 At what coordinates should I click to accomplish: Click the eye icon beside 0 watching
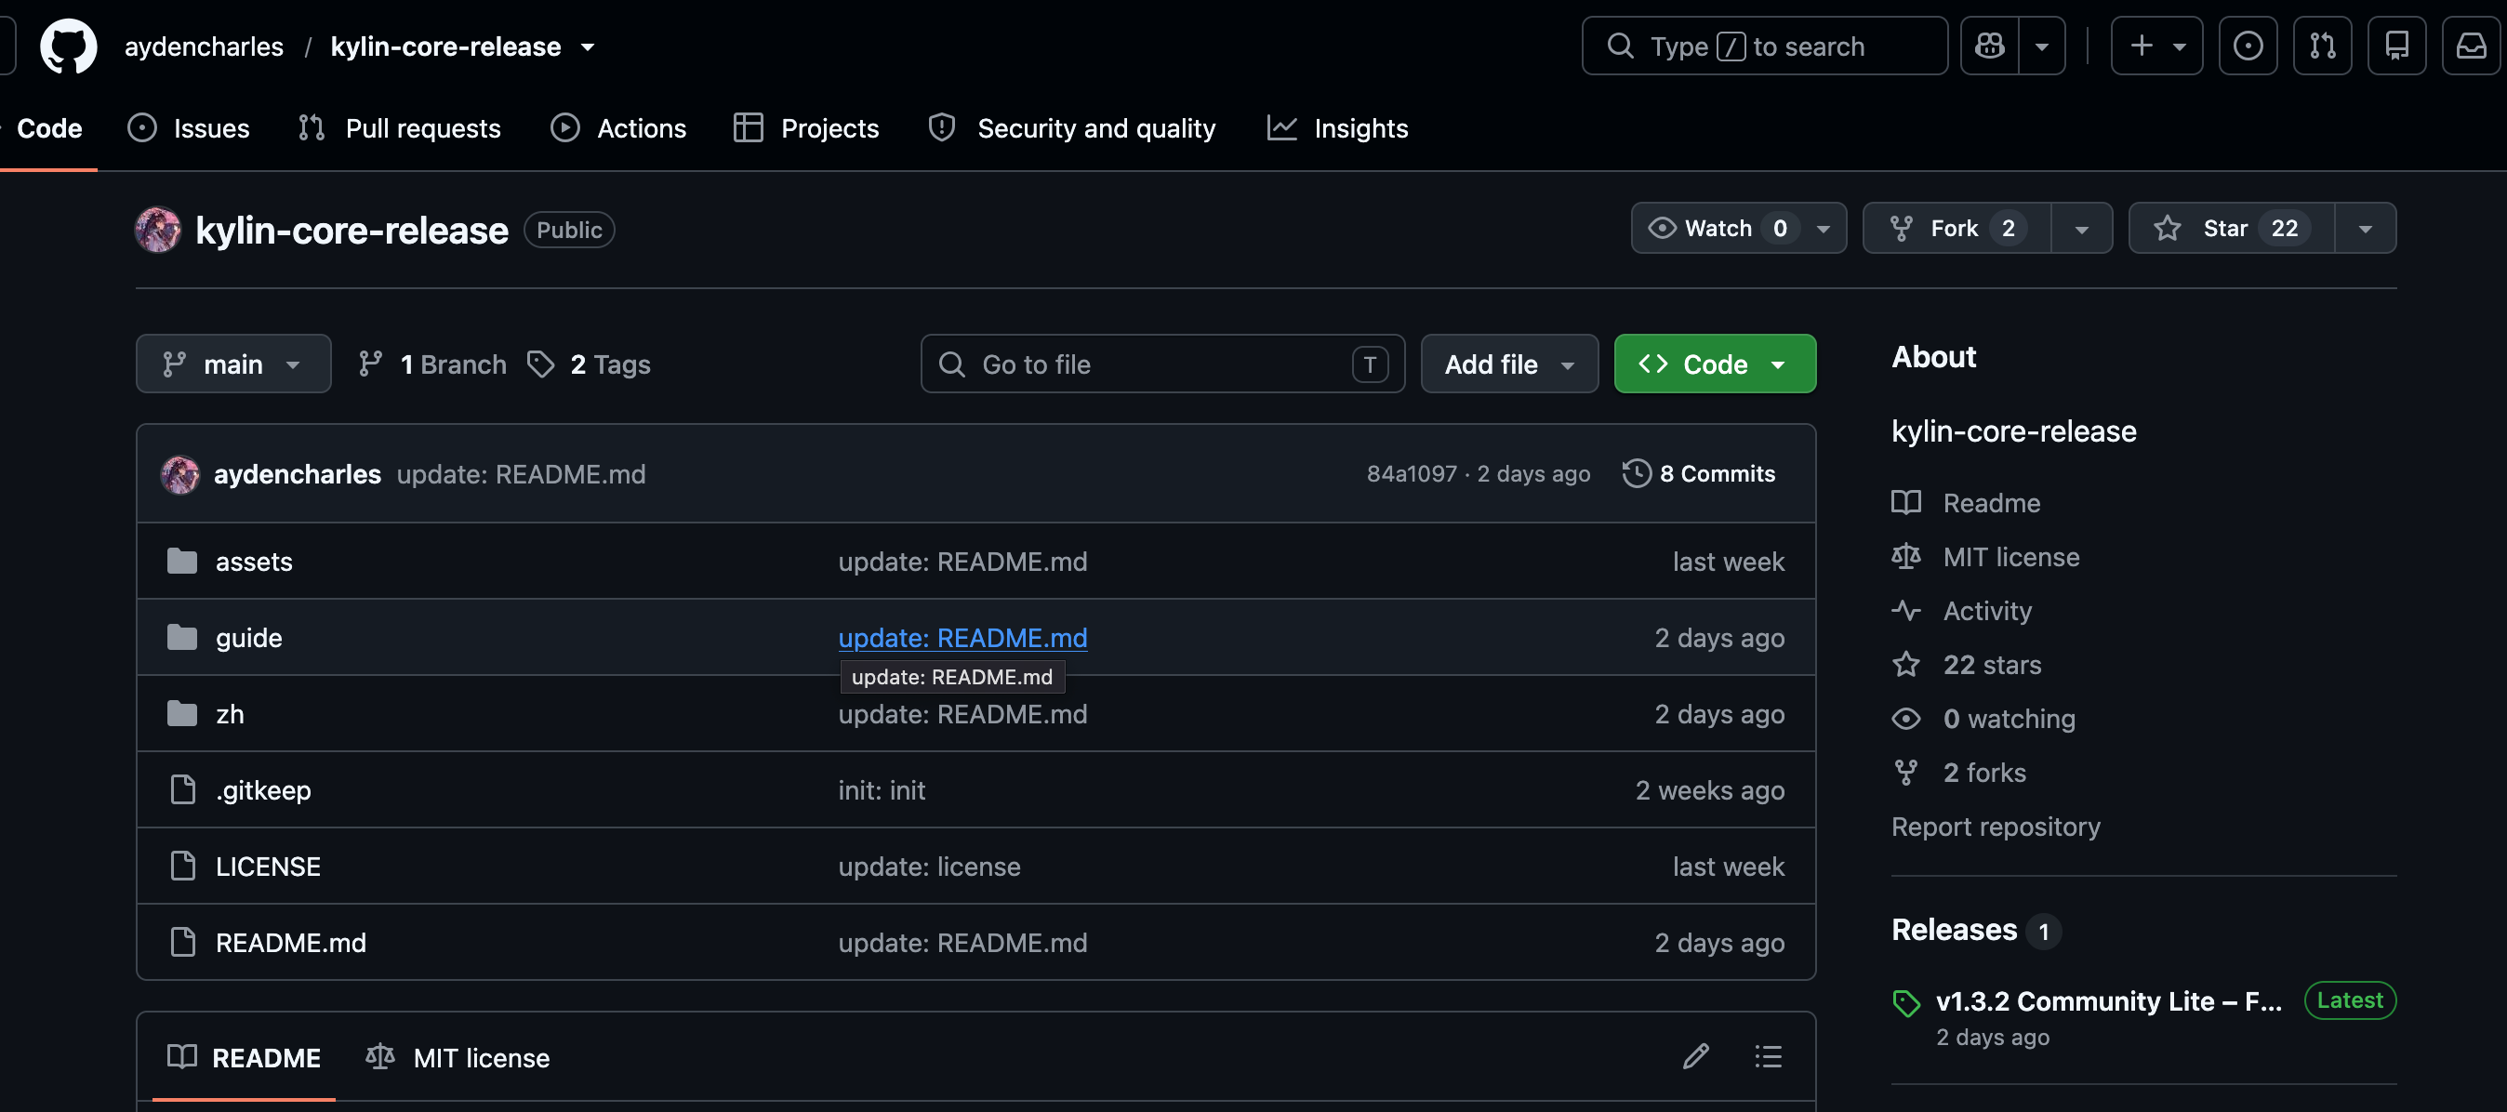coord(1905,718)
